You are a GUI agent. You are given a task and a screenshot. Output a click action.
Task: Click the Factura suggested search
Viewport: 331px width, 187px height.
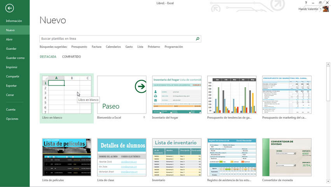pos(96,47)
